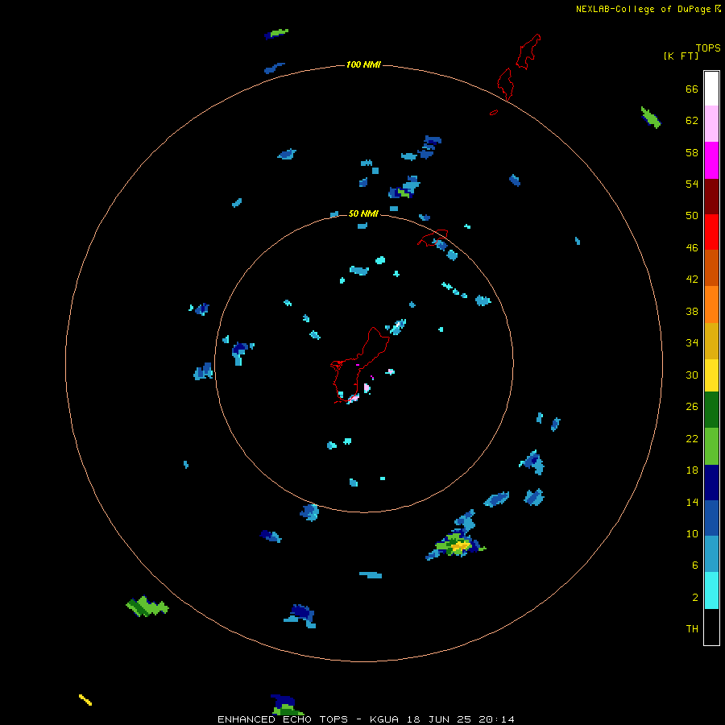
Task: Select the navy blue legend swatch
Action: [x=711, y=483]
